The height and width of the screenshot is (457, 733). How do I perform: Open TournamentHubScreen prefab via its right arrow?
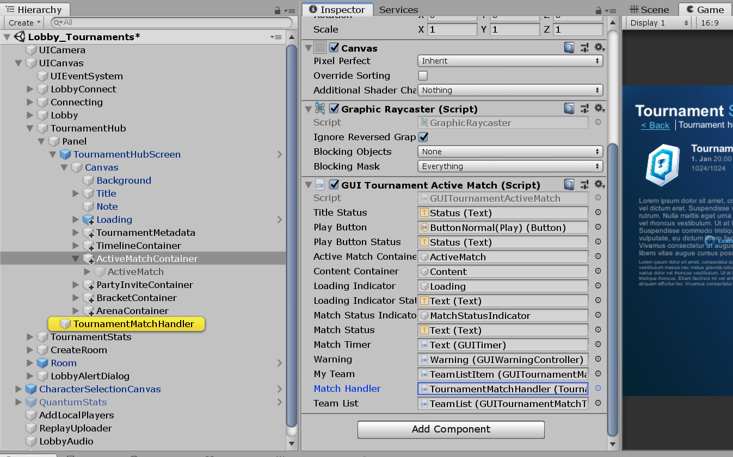280,154
